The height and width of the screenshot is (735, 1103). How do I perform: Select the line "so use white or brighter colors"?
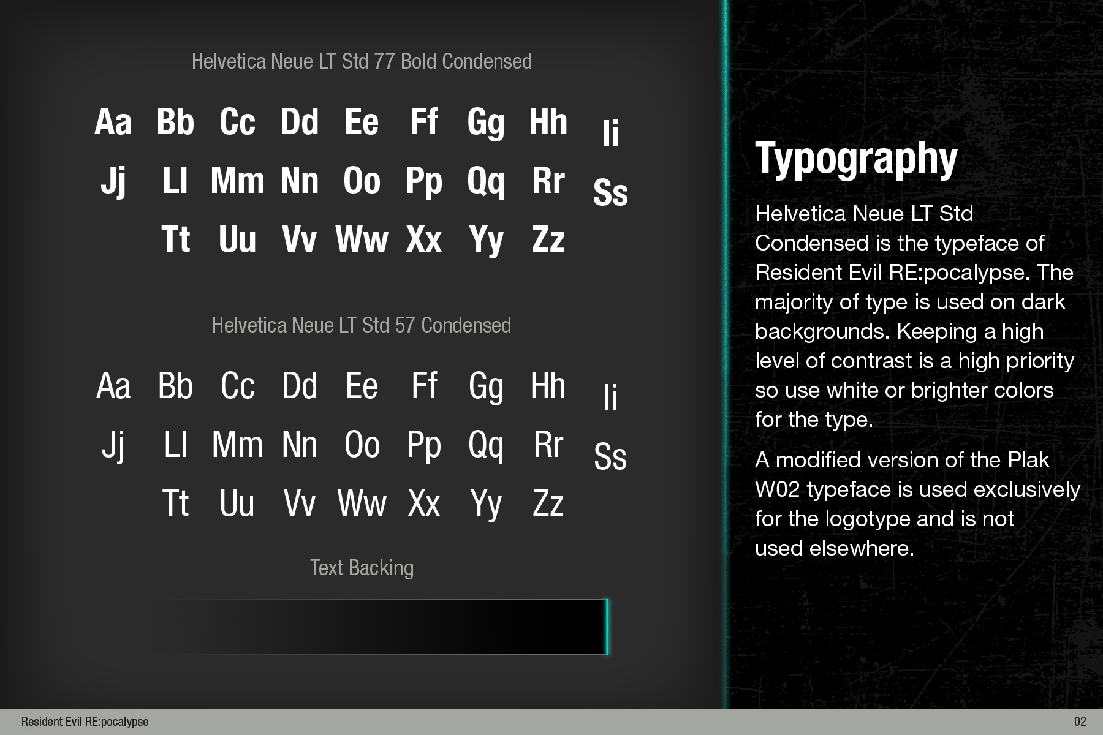coord(904,390)
